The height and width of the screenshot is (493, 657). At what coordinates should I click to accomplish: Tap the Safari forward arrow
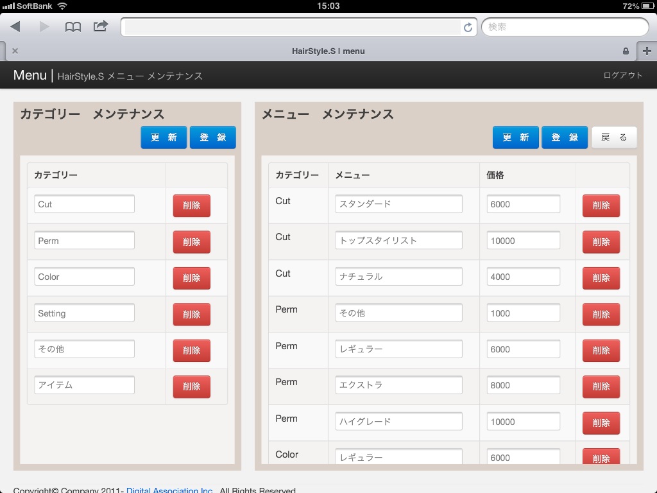coord(44,27)
